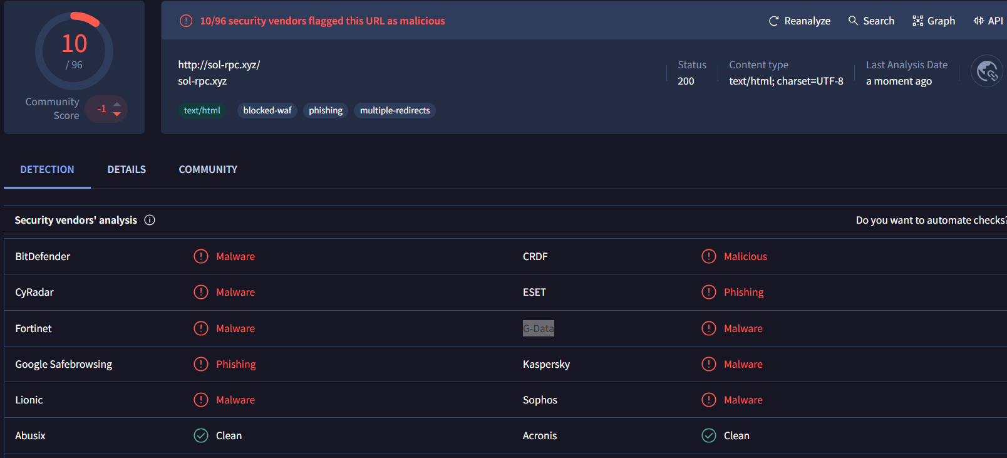This screenshot has height=458, width=1007.
Task: Click the Search magnifier icon
Action: 853,21
